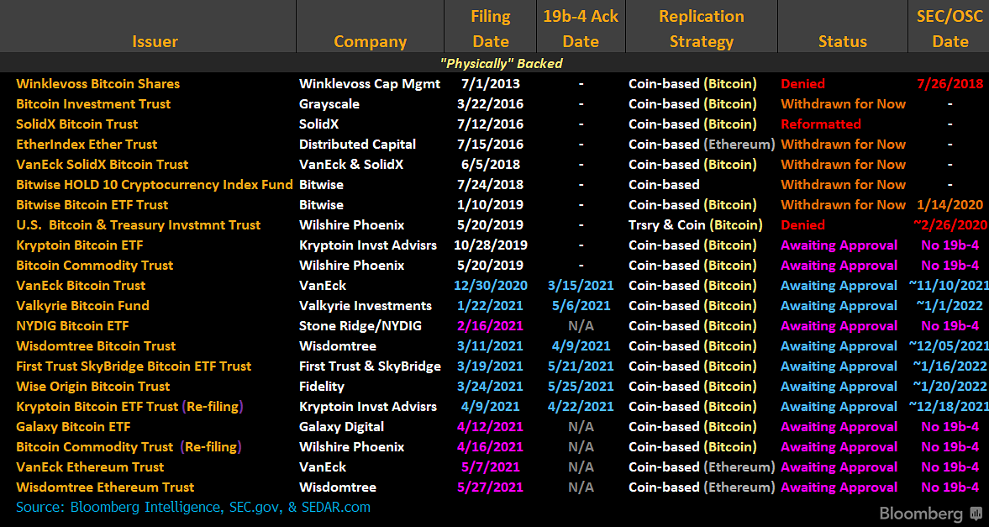Viewport: 989px width, 527px height.
Task: Select Bitwise HOLD 10 Cryptocurrency Index Fund
Action: [155, 184]
